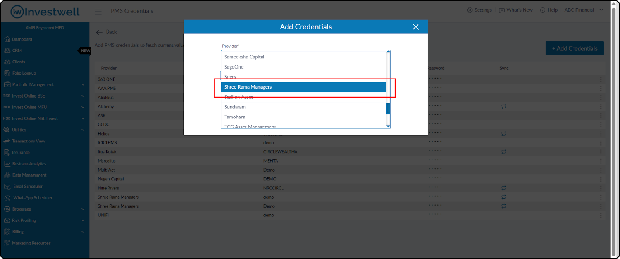Open three-dot menu for UNIFI row
Viewport: 620px width, 259px height.
pyautogui.click(x=601, y=215)
